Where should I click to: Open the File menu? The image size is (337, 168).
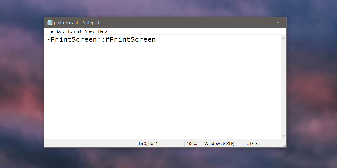click(x=49, y=31)
